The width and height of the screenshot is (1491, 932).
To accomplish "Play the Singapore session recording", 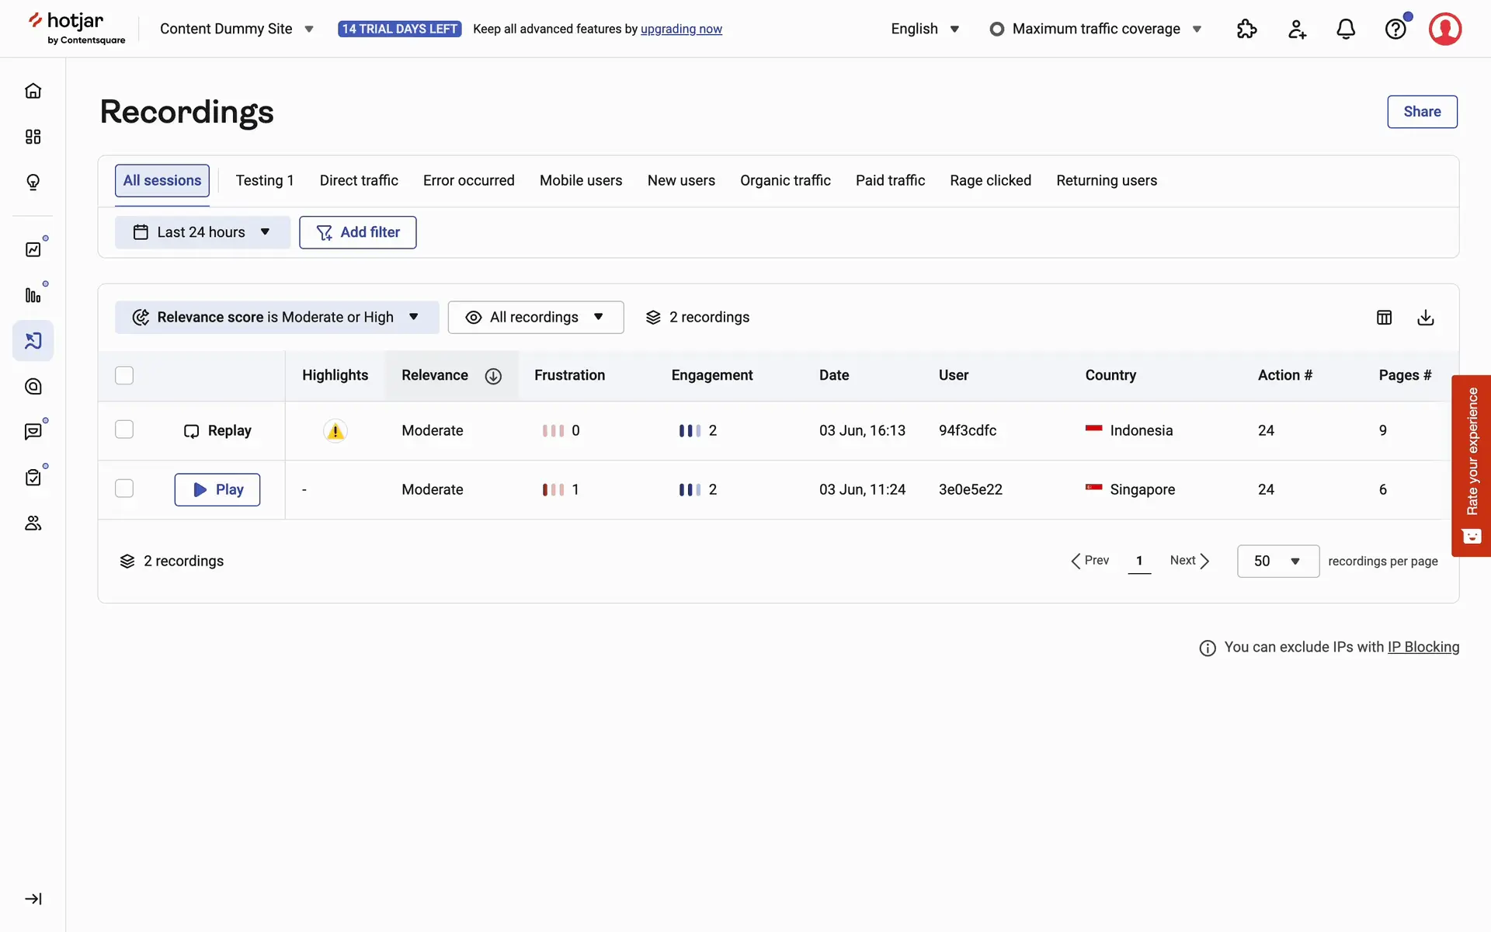I will pos(217,489).
